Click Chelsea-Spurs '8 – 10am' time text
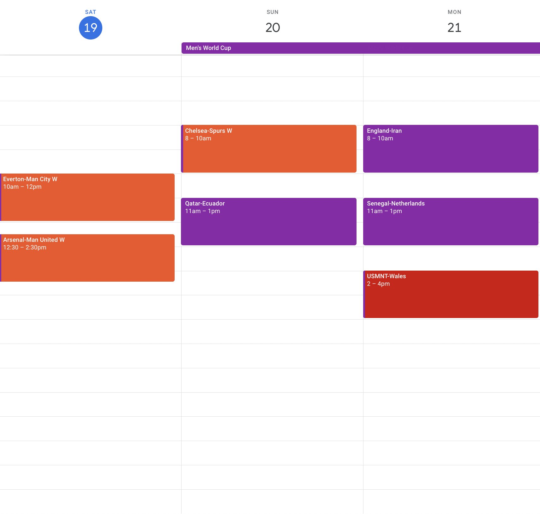 tap(198, 138)
